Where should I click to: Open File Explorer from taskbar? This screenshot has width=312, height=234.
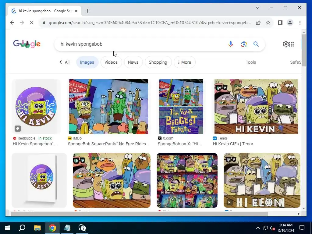coord(37,228)
